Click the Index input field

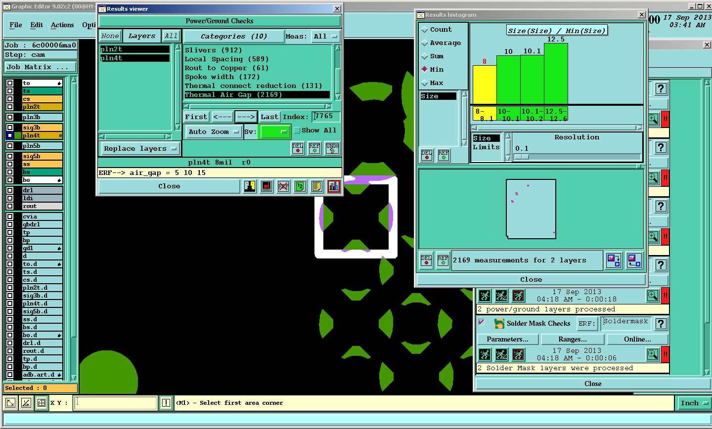326,117
